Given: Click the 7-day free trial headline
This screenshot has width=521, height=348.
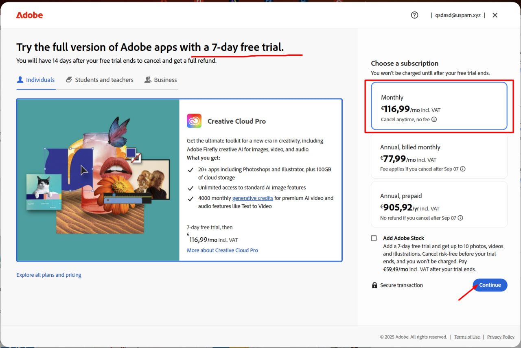Looking at the screenshot, I should (150, 47).
